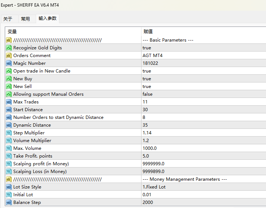Open the Recoginize Gold Digits value dropdown
The height and width of the screenshot is (208, 266).
[x=147, y=48]
